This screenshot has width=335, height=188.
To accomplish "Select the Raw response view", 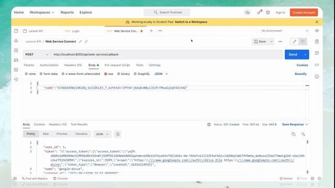I will pyautogui.click(x=46, y=134).
